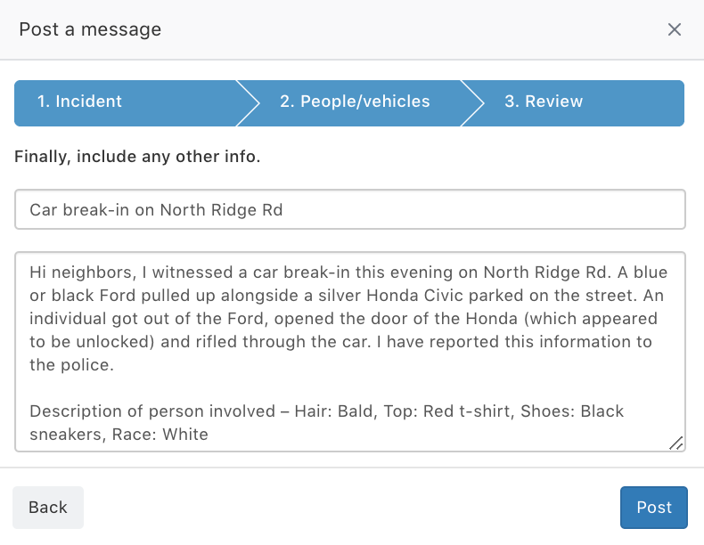
Task: Place cursor after 'the police.' in message
Action: pos(115,365)
